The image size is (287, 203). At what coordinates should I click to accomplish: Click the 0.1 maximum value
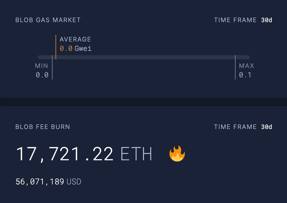point(245,75)
